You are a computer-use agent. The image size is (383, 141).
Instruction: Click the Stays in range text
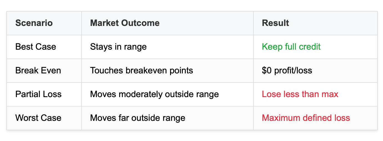118,47
